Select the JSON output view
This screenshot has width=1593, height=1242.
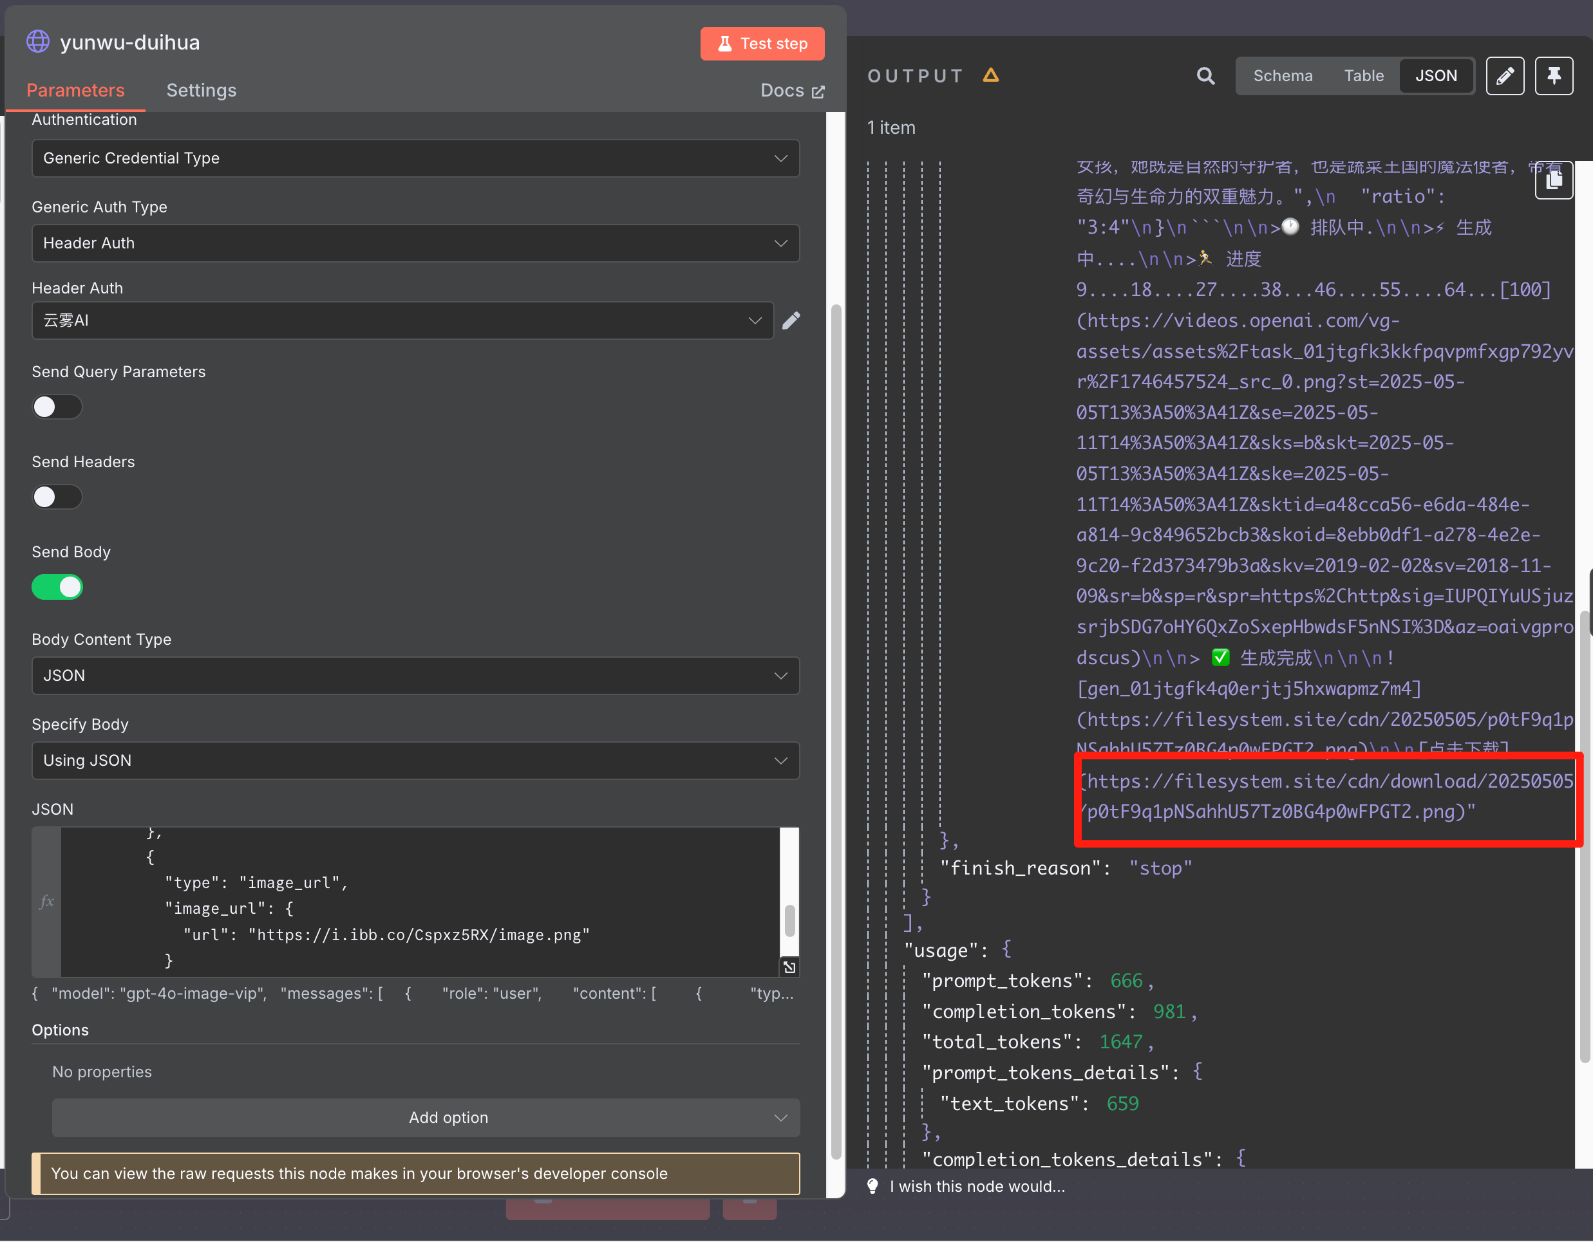point(1435,76)
